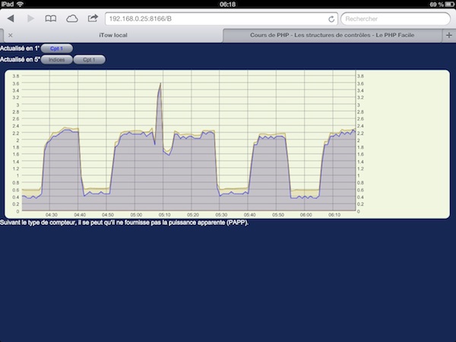The width and height of the screenshot is (456, 342).
Task: Select Cpt 1 in the 1-minute row
Action: tap(57, 48)
